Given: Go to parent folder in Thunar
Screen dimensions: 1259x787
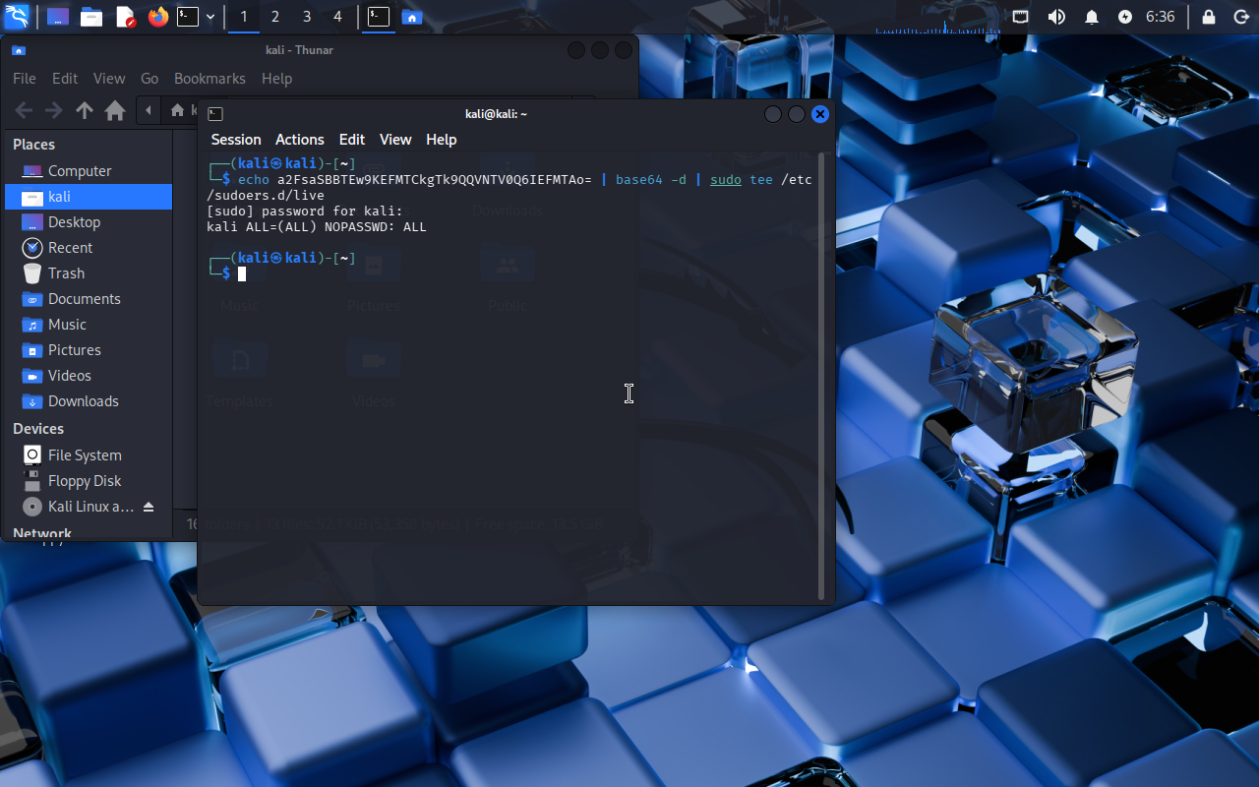Looking at the screenshot, I should click(85, 110).
